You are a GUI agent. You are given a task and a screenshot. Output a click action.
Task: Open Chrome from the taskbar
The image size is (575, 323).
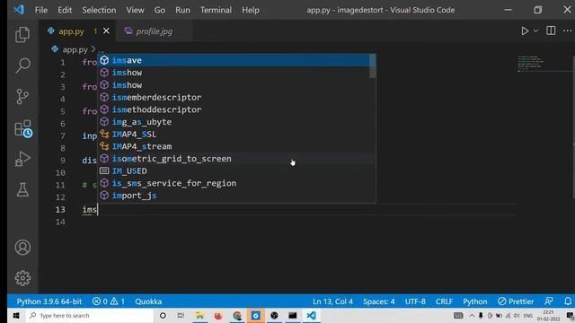coord(237,315)
